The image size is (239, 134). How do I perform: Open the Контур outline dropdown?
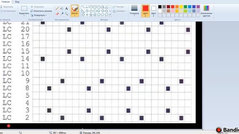(x=119, y=7)
